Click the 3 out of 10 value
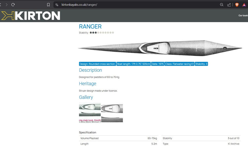The width and height of the screenshot is (248, 146). (234, 138)
